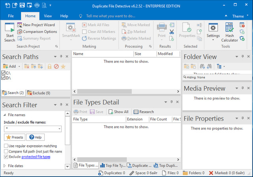Viewport: 253px width, 177px height.
Task: Click the star icon in Search Paths toolbar
Action: [x=63, y=66]
